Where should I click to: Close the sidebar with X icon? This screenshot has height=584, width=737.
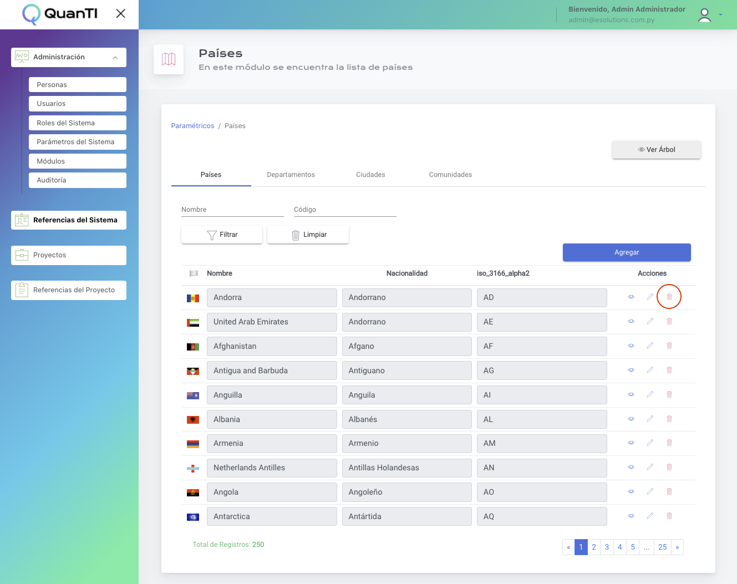(x=120, y=13)
